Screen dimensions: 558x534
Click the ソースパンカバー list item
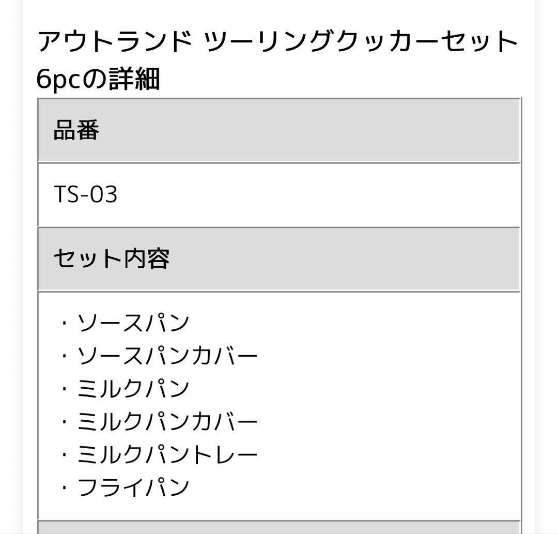[167, 356]
